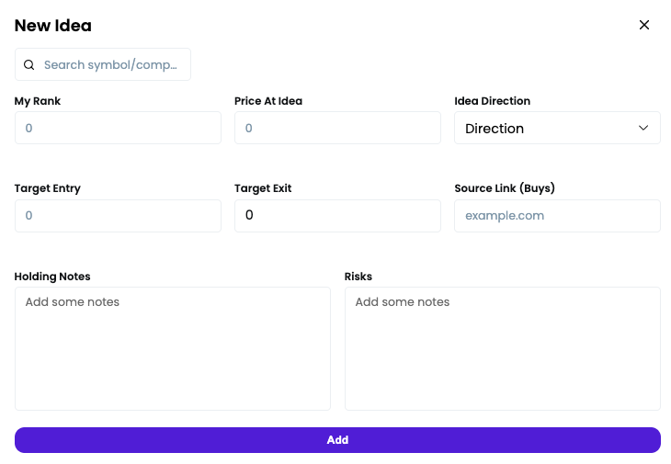Expand the Idea Direction dropdown chevron
Viewport: 671px width, 464px height.
(x=643, y=129)
